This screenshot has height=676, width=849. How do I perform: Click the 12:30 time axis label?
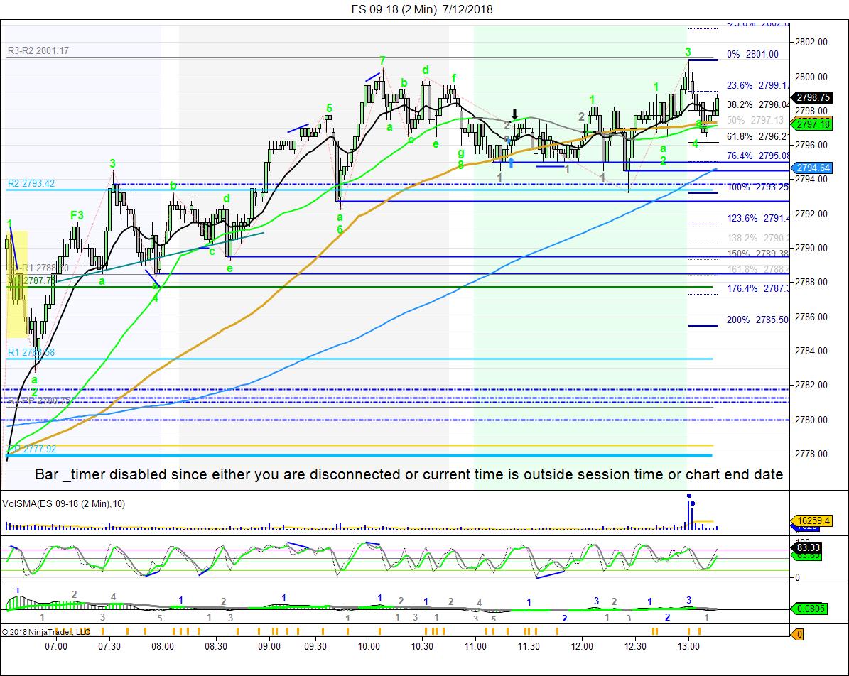click(x=635, y=646)
